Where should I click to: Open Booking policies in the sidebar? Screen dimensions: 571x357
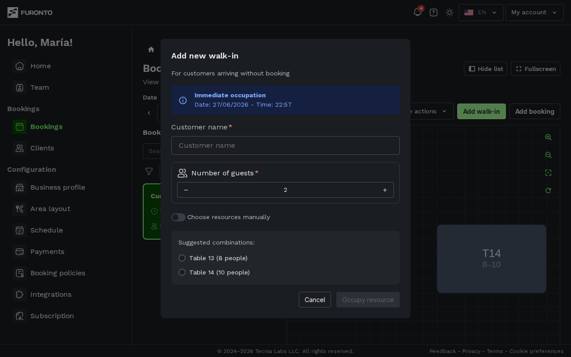coord(58,273)
